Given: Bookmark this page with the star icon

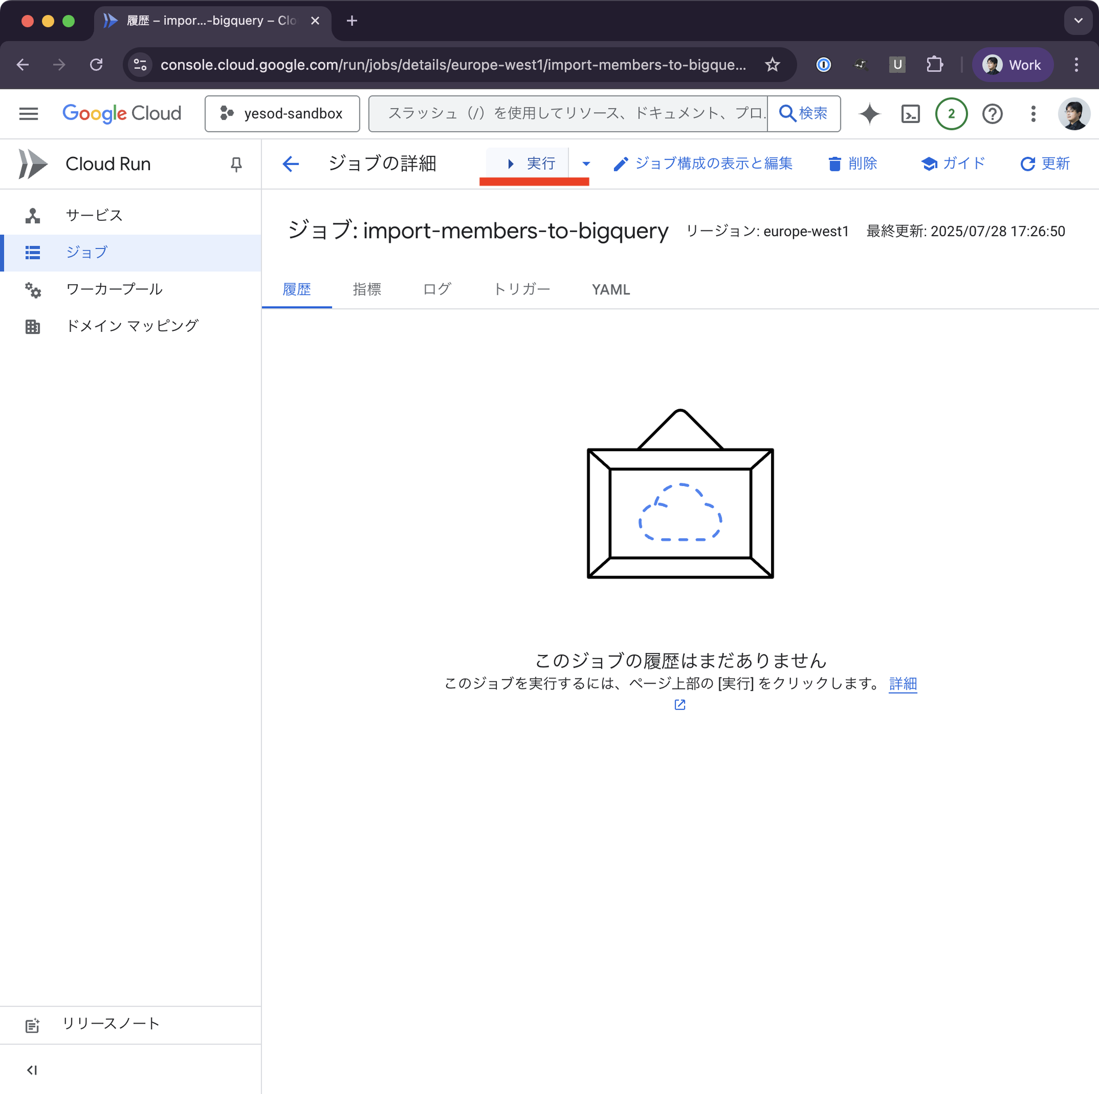Looking at the screenshot, I should coord(772,65).
